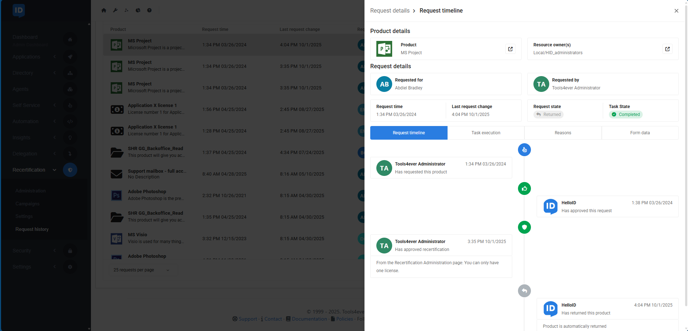Open the 25 requests per page dropdown
The image size is (688, 331).
coord(142,270)
